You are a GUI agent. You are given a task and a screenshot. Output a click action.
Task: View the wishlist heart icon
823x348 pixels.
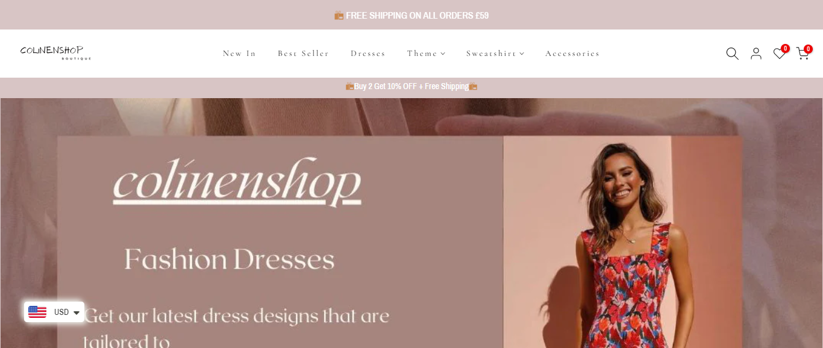click(779, 54)
